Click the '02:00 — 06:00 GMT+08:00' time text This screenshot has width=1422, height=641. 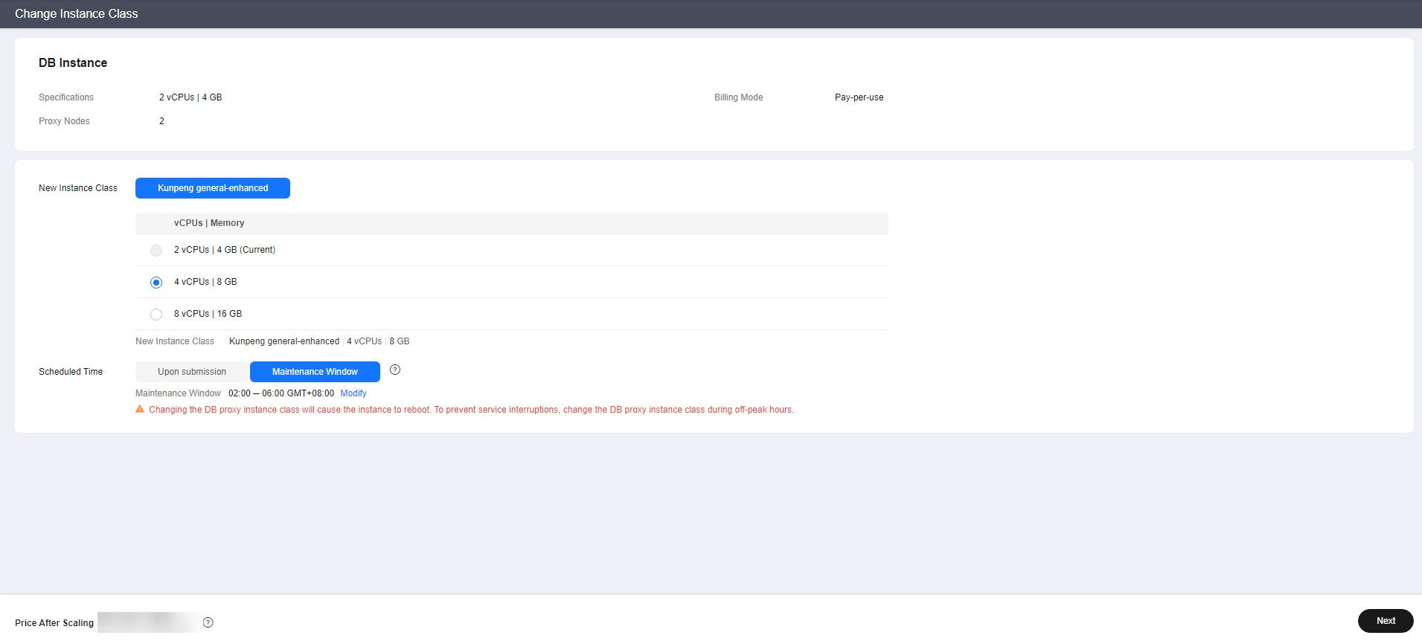(281, 393)
